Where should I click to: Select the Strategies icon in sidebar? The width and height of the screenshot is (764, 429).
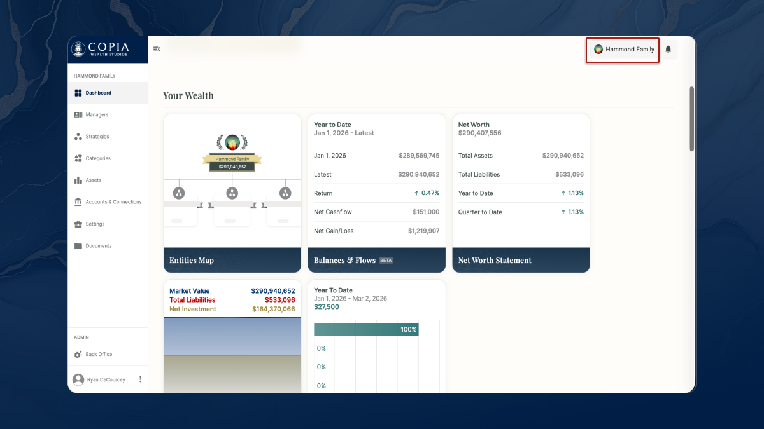tap(78, 137)
